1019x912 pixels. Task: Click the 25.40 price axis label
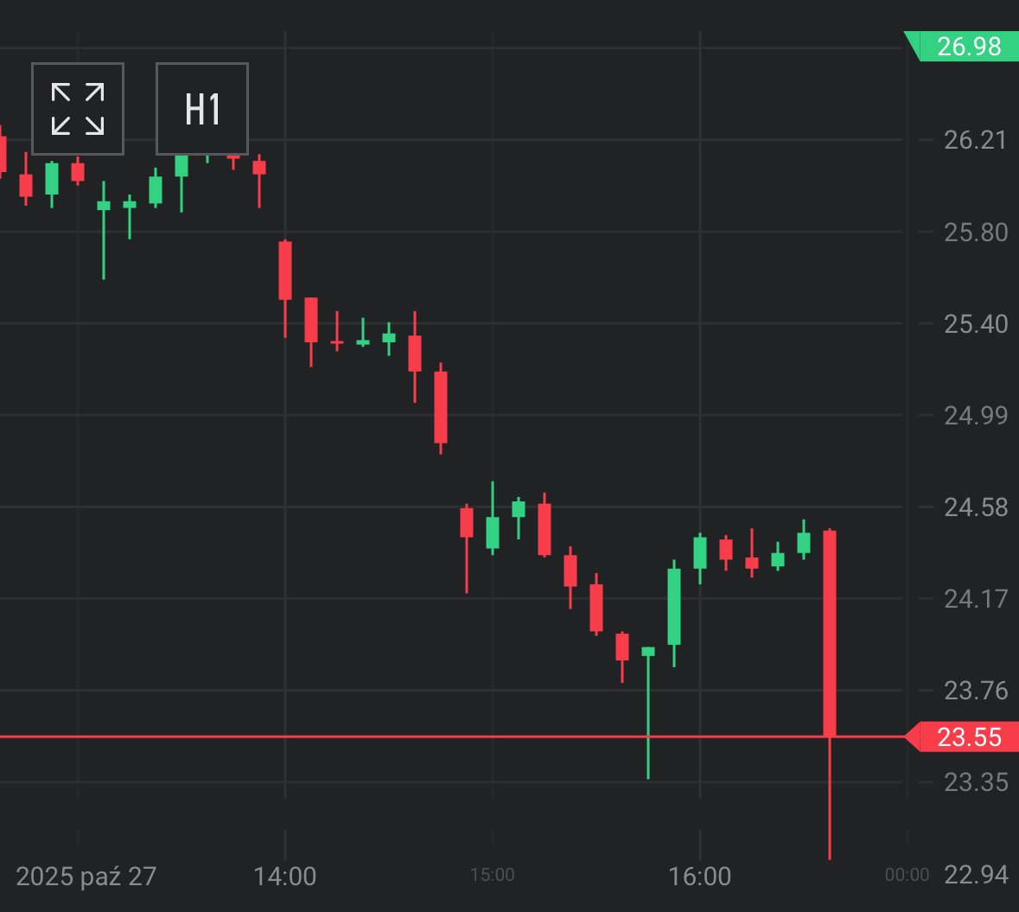pos(976,324)
